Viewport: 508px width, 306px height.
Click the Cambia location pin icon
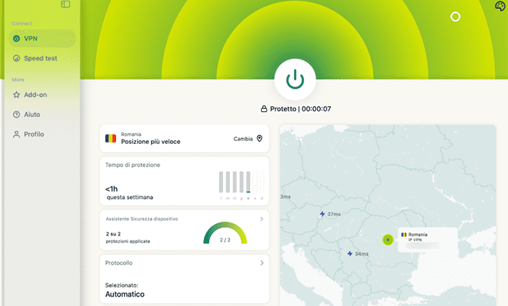tap(259, 139)
